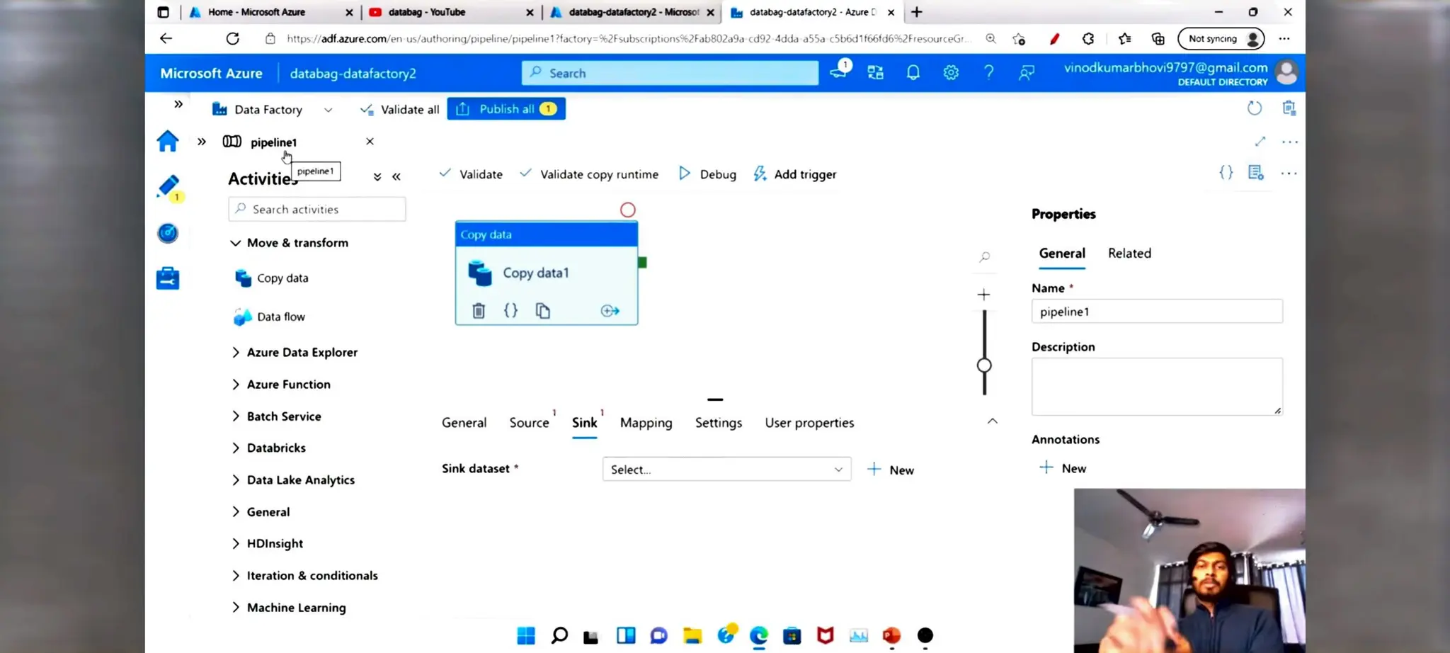Expand the Azure Data Explorer group
The width and height of the screenshot is (1450, 653).
pyautogui.click(x=295, y=352)
